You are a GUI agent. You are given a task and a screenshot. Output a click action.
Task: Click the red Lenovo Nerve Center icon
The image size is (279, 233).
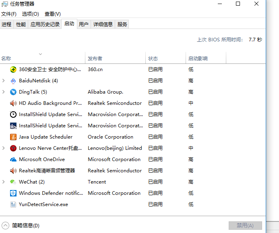tap(13, 148)
